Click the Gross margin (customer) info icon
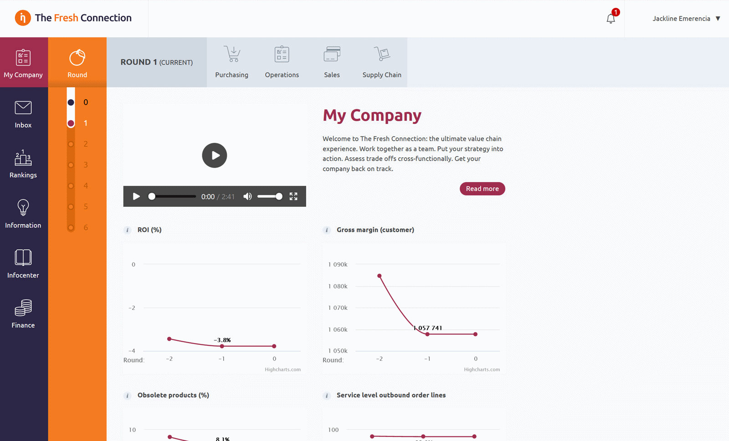The height and width of the screenshot is (441, 729). 327,230
